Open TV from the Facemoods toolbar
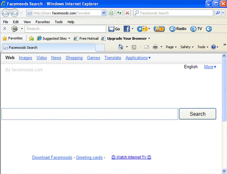227x174 pixels. (x=196, y=29)
